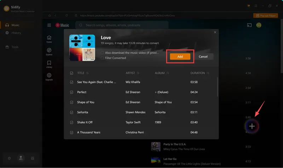Uncheck the Shape of You song checkbox

click(x=72, y=102)
